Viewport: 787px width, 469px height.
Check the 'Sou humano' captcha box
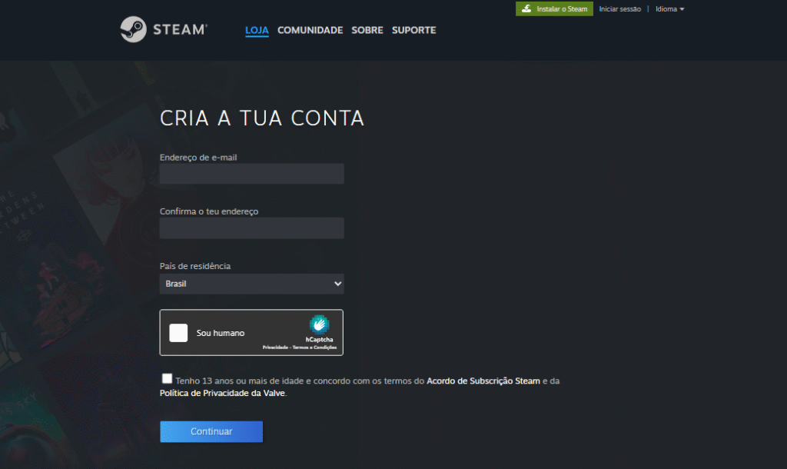click(178, 333)
